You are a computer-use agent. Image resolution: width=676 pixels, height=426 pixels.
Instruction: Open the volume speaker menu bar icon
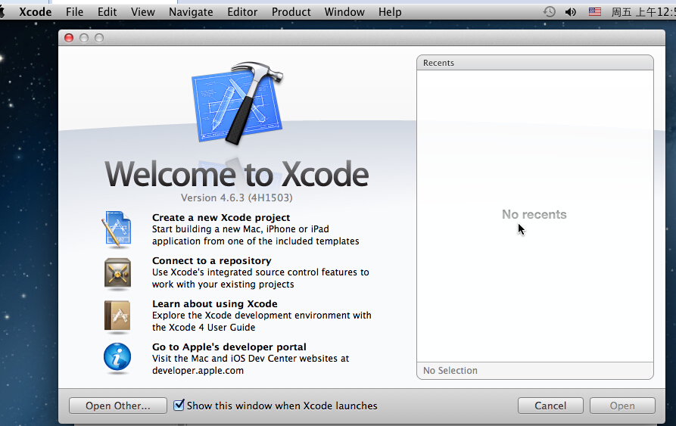click(x=570, y=11)
